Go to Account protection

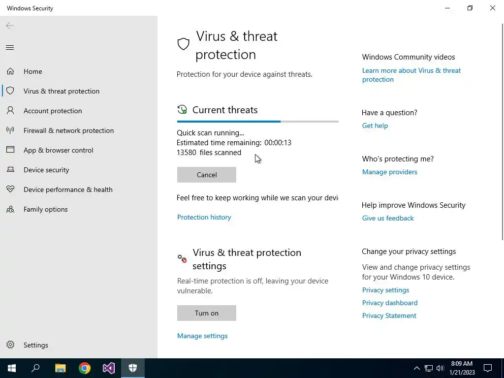79,111
